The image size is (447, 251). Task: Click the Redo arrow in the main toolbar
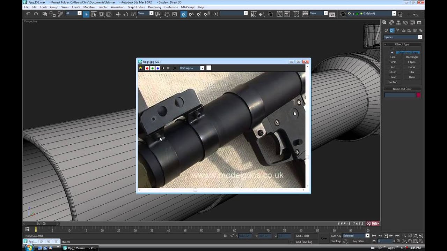click(x=36, y=14)
